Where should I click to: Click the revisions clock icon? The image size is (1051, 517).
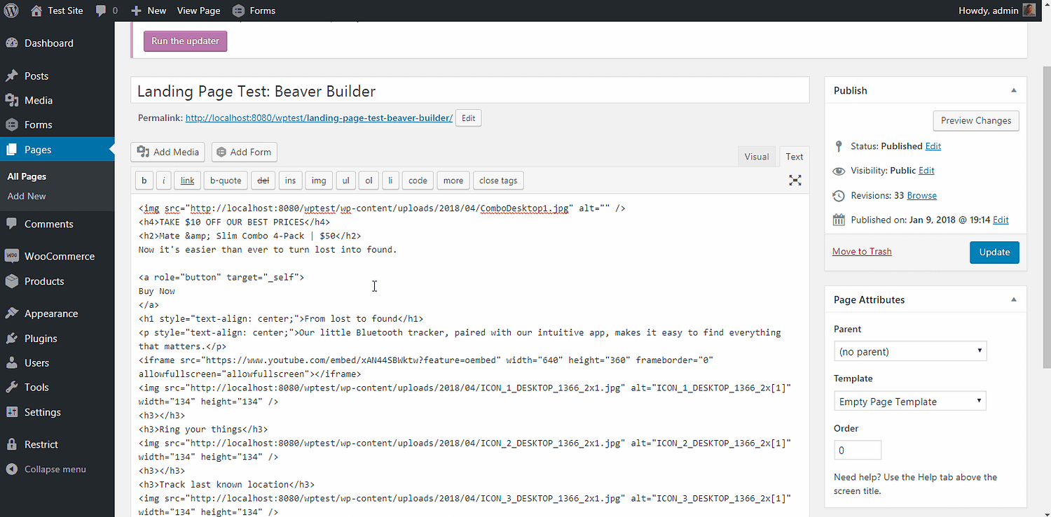(x=839, y=195)
